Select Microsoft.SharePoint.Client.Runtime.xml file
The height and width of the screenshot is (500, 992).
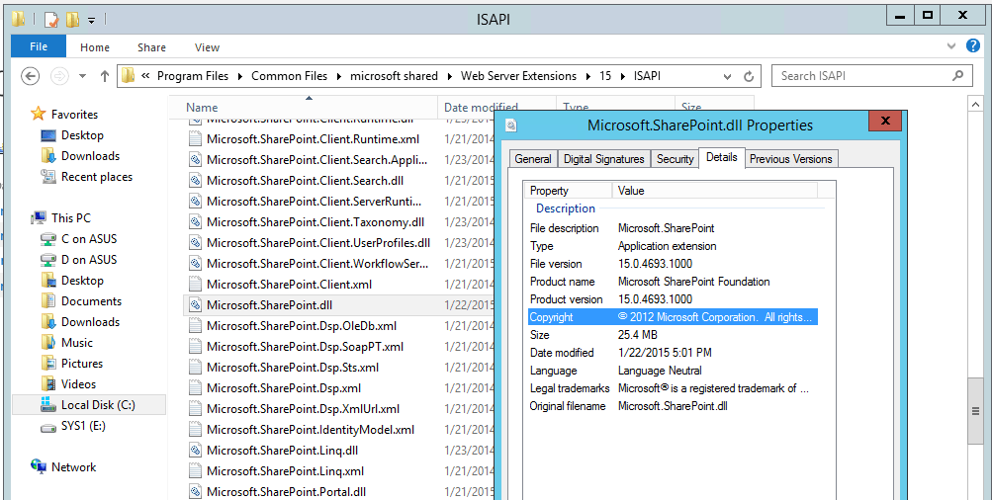pos(314,139)
